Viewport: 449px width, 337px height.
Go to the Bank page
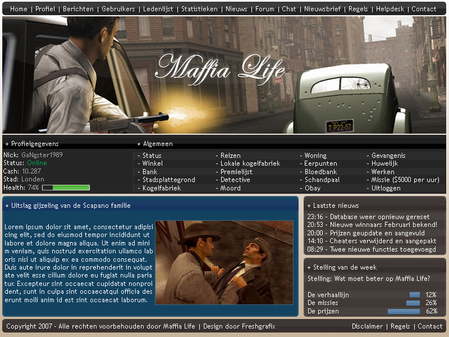(x=150, y=172)
